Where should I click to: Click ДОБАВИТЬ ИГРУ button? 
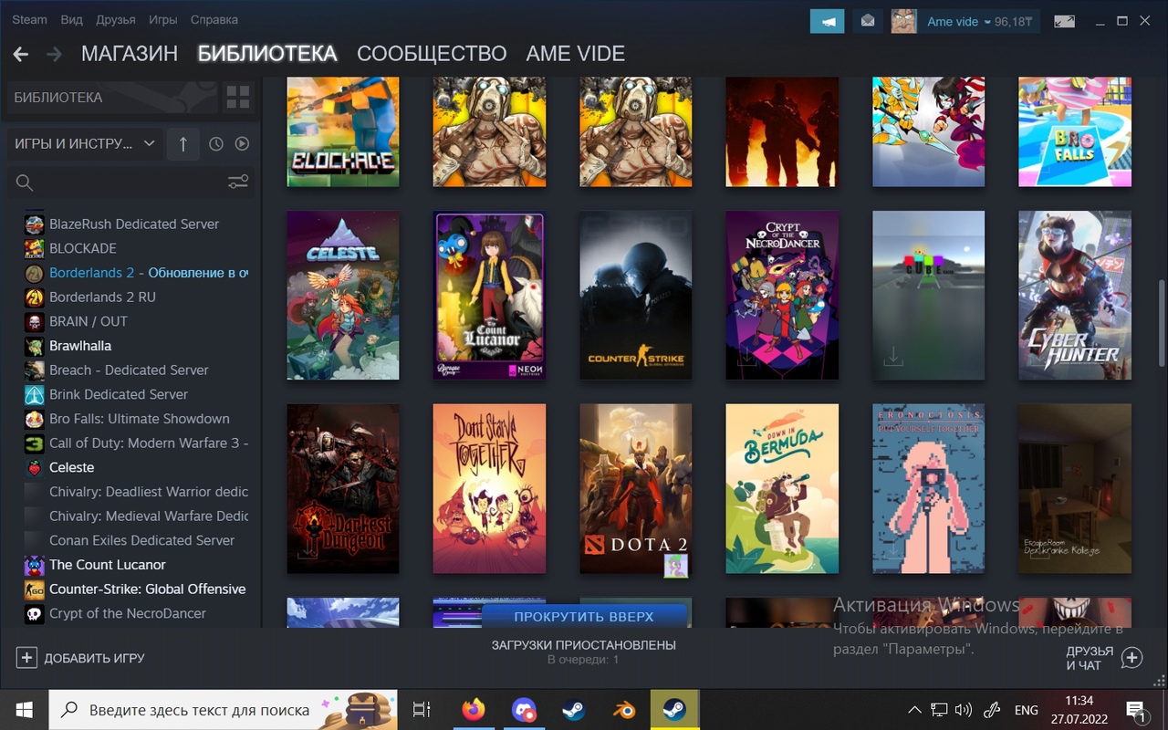pyautogui.click(x=80, y=658)
